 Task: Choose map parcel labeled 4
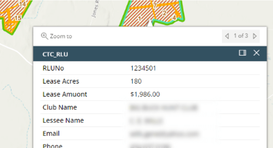(174, 17)
